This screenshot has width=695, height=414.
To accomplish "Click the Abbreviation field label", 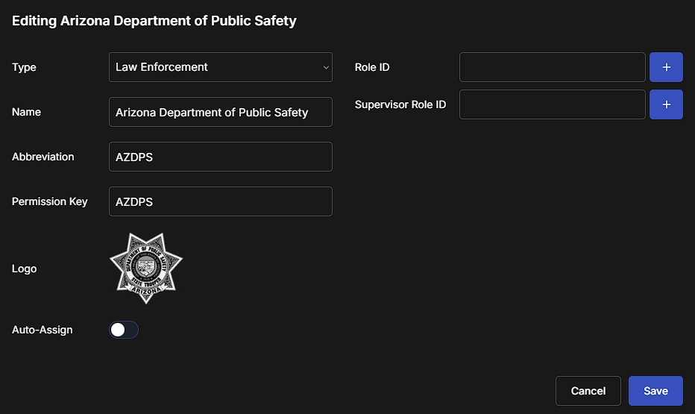I will pos(43,157).
